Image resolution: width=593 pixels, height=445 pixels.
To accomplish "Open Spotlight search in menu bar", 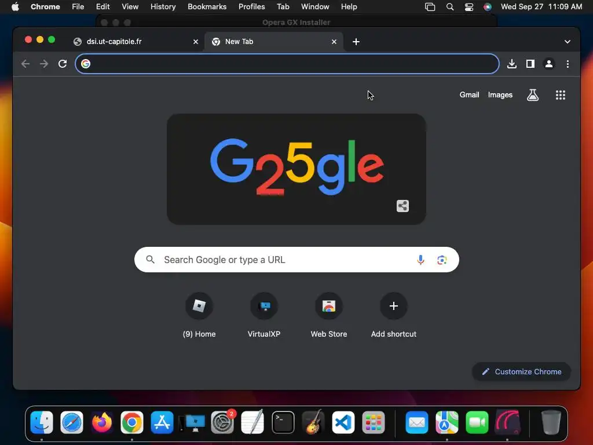I will 449,6.
